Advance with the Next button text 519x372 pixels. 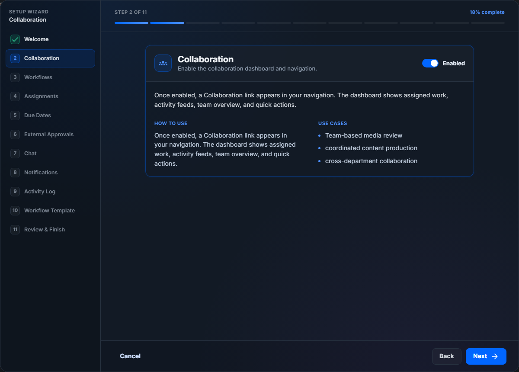pyautogui.click(x=480, y=356)
